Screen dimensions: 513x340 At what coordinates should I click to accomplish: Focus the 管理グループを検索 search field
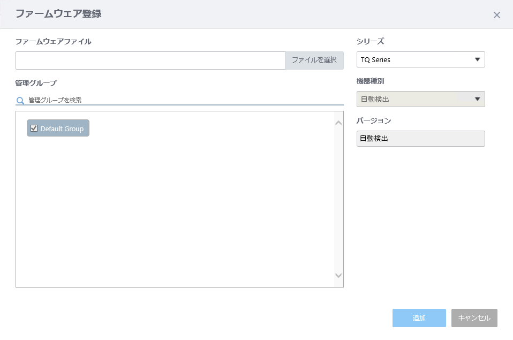point(185,100)
